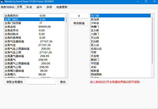This screenshot has width=158, height=109.
Task: Open the 检查更新 tab
Action: point(62,7)
